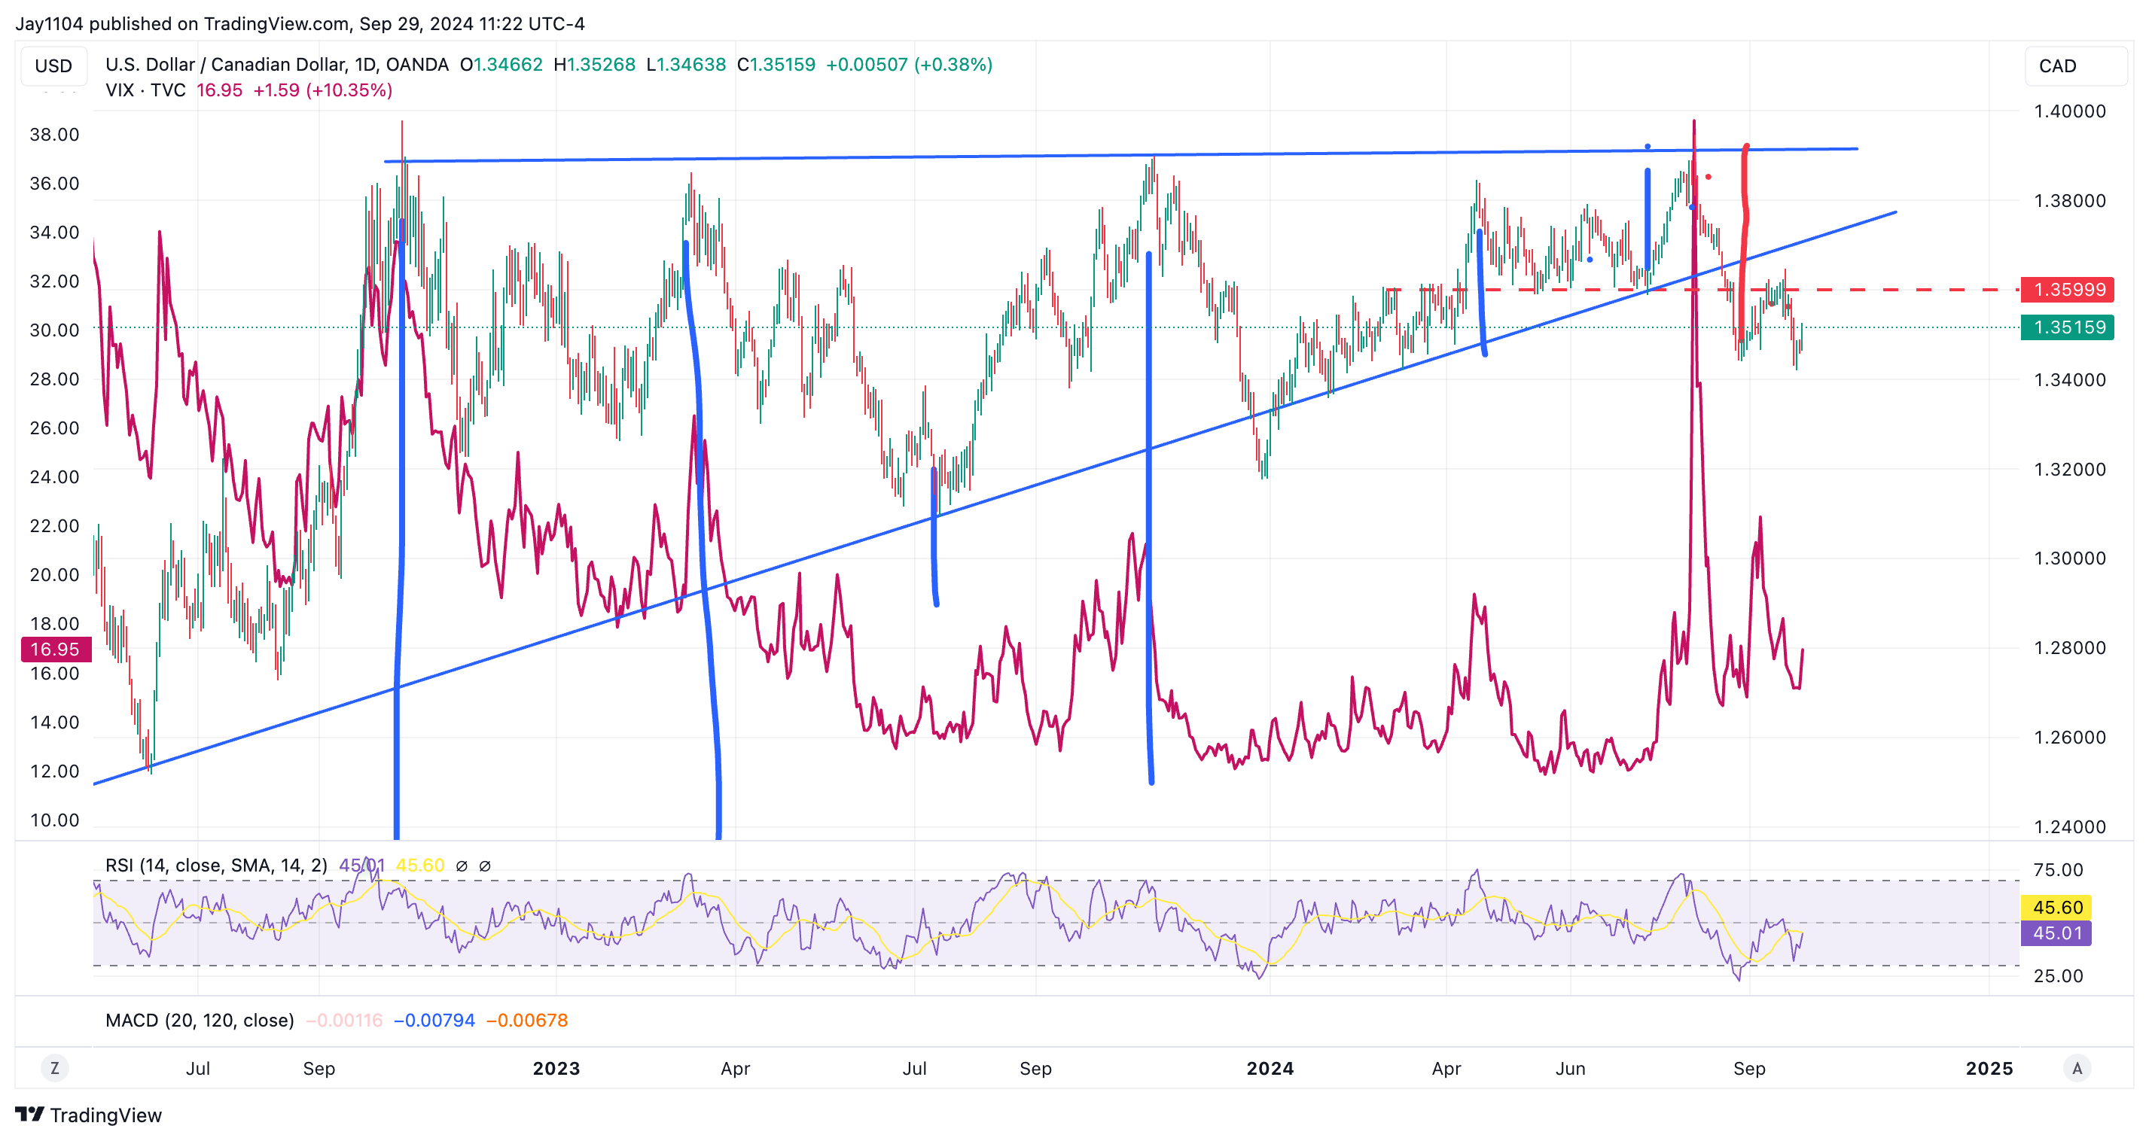Select the VIX · TVC legend label
The width and height of the screenshot is (2149, 1141).
point(145,90)
